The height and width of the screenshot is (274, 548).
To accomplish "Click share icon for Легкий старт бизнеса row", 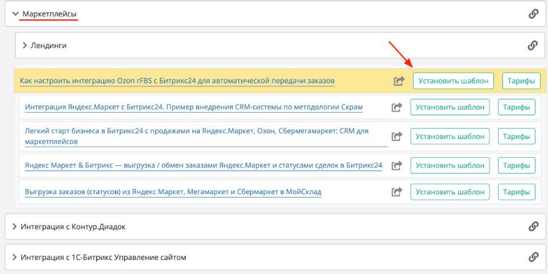I will coord(396,136).
